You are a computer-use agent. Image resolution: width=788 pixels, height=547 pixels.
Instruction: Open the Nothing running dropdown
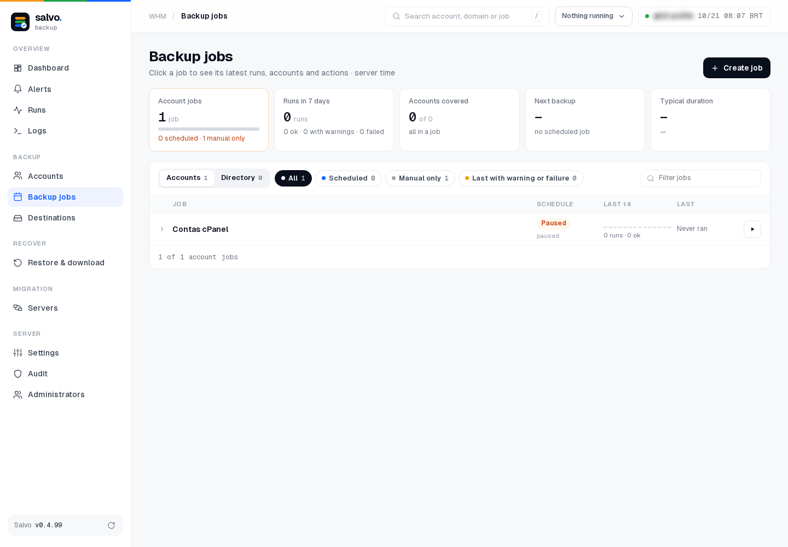coord(594,16)
